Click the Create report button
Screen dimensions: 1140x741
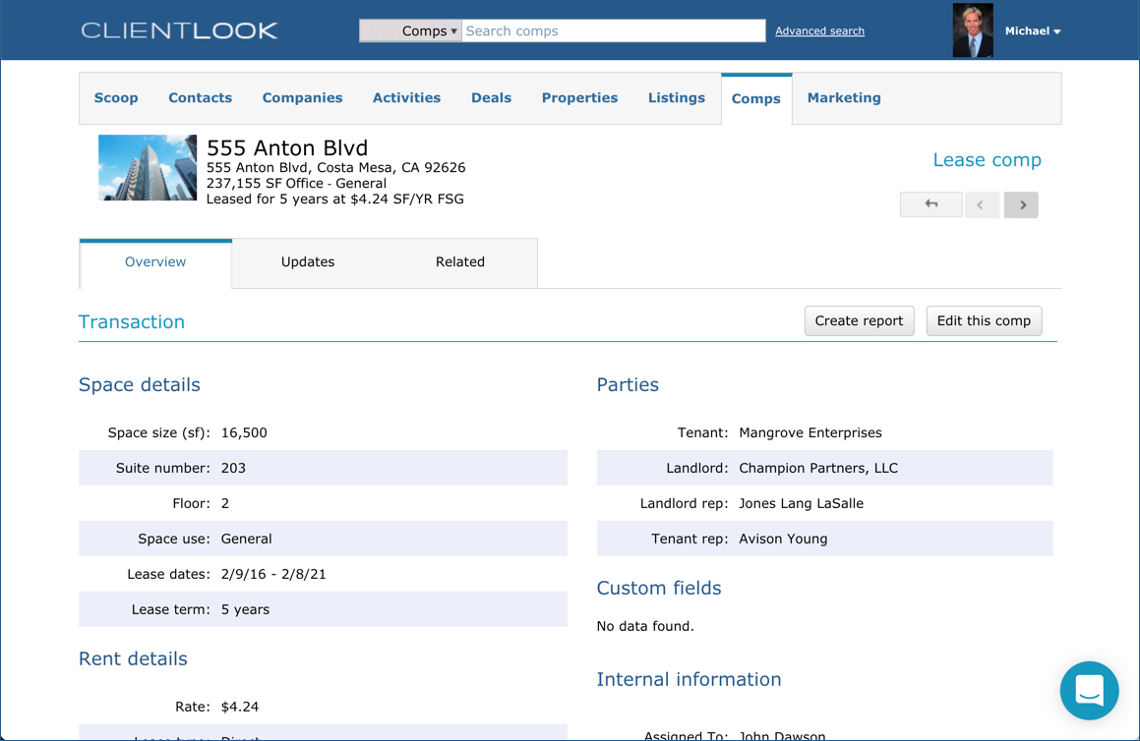click(859, 320)
